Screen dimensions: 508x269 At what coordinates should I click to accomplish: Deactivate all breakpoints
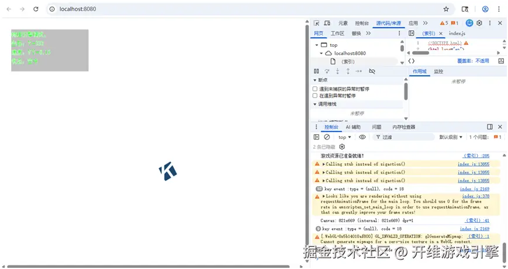[372, 71]
